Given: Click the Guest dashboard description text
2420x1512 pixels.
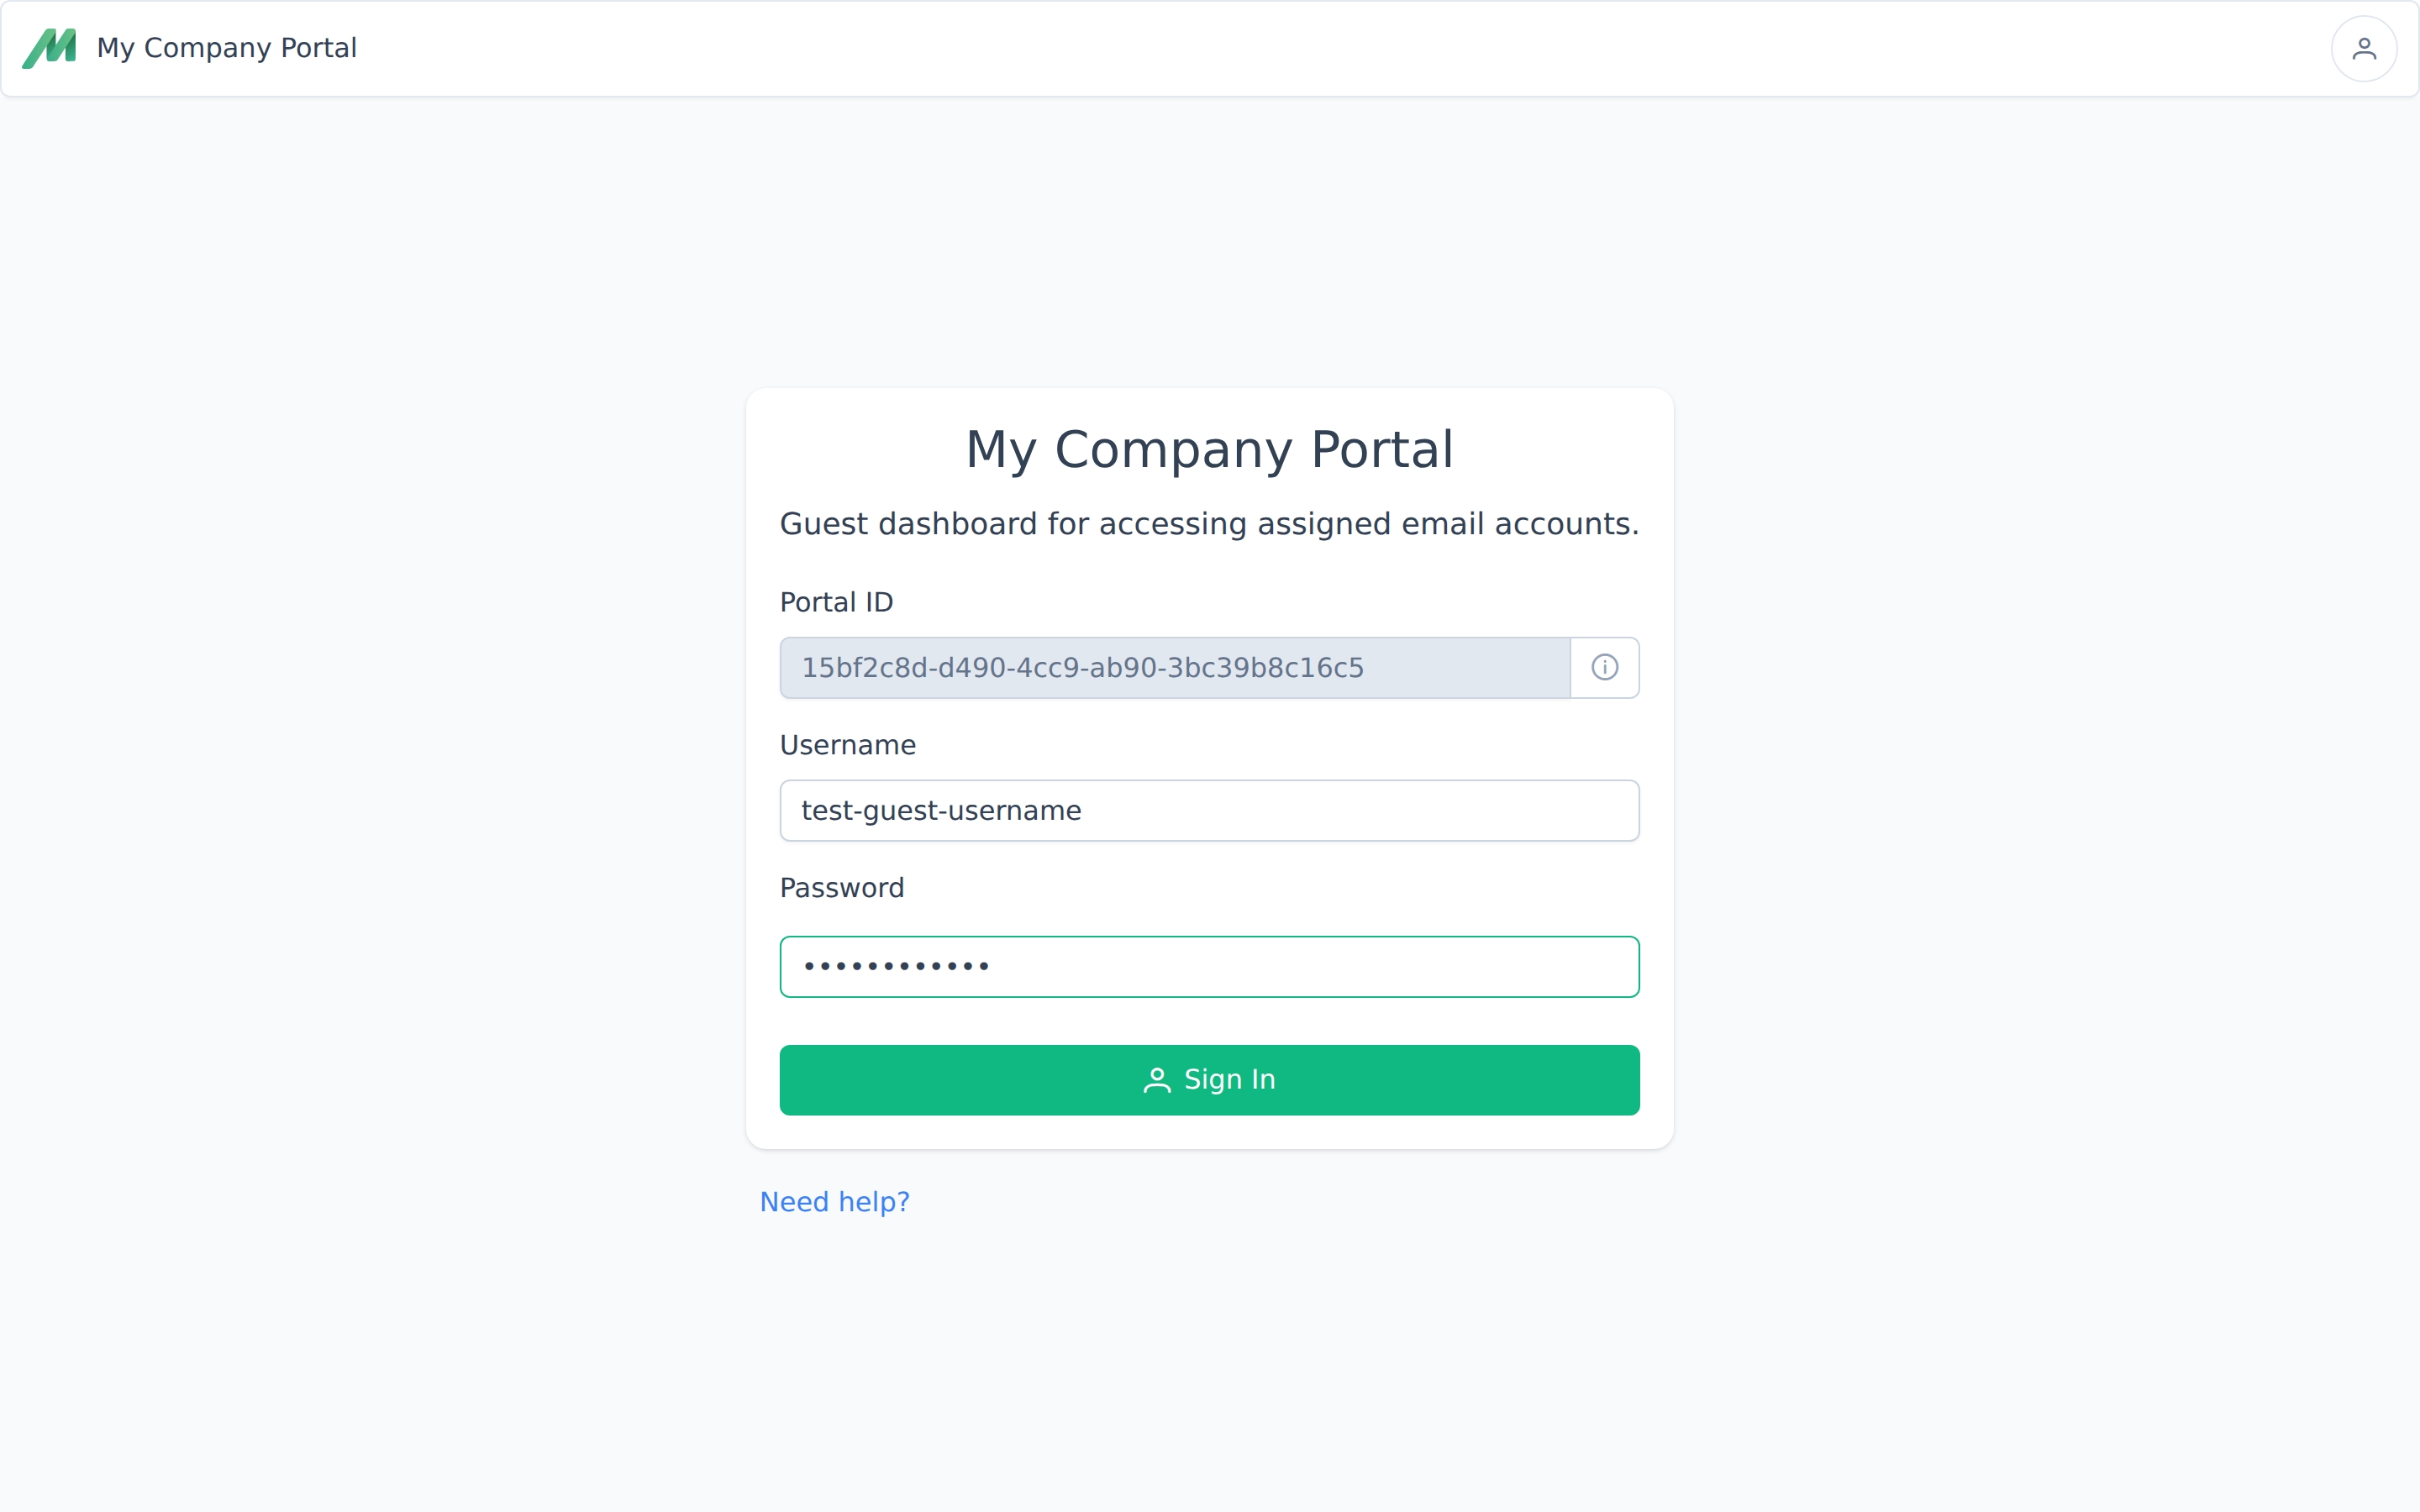Looking at the screenshot, I should point(1209,524).
